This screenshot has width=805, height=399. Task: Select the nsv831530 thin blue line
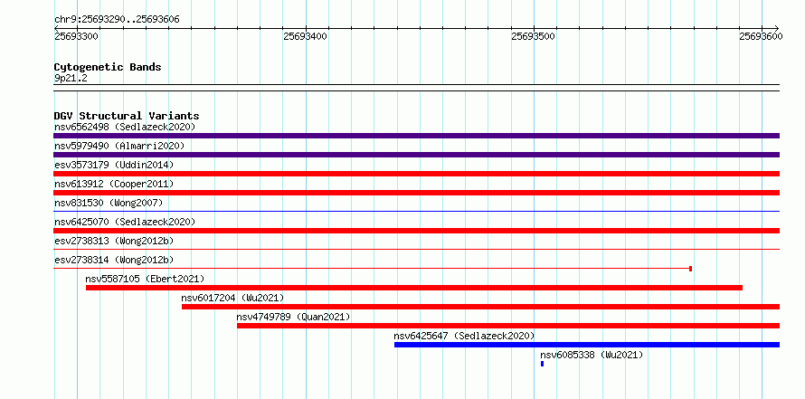[416, 211]
